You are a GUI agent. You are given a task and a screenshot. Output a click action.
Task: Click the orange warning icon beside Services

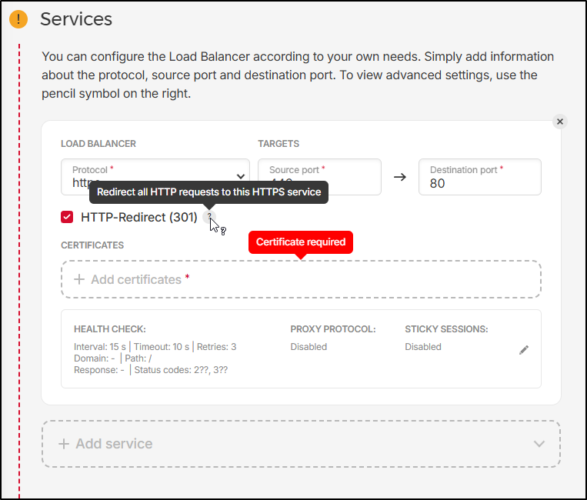click(18, 19)
